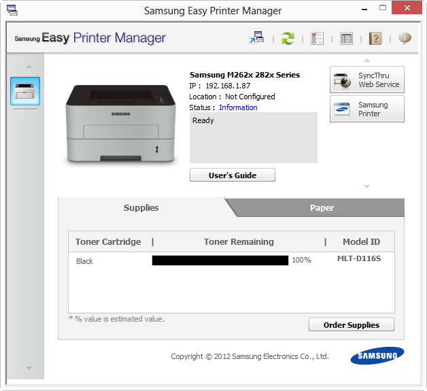
Task: Click the 100% toner value
Action: coord(301,260)
